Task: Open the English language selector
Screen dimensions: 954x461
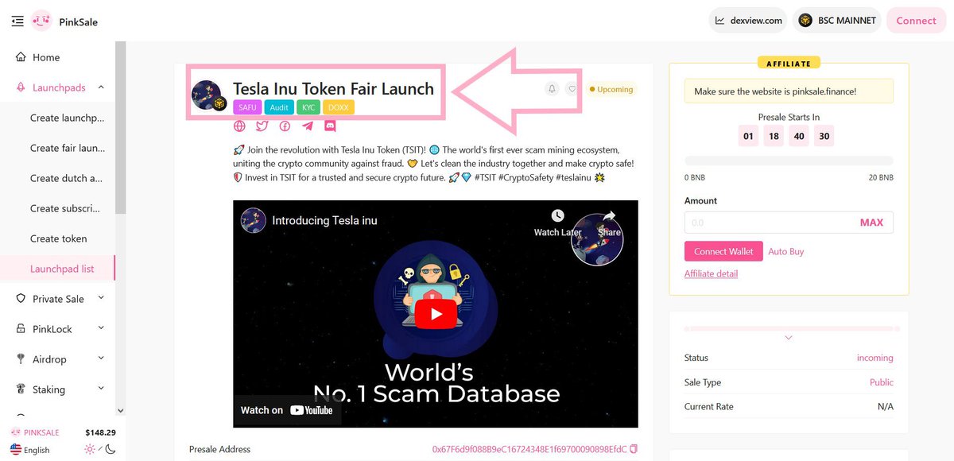Action: pos(30,450)
